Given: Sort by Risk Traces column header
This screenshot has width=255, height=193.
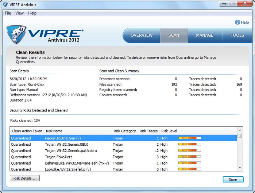Looking at the screenshot, I should pyautogui.click(x=148, y=131).
